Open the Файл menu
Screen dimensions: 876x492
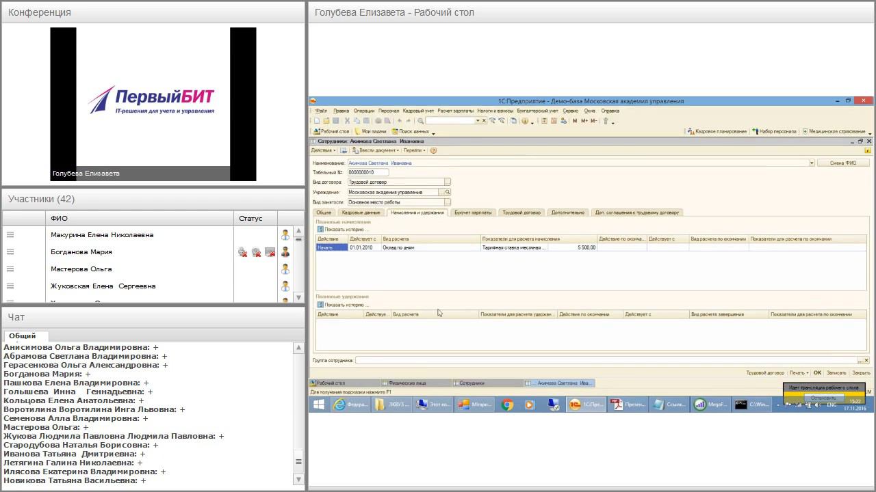click(321, 111)
